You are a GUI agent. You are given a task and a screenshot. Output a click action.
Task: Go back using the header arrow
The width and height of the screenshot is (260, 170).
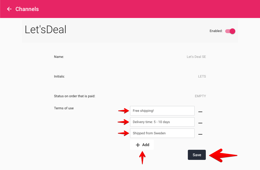(x=9, y=9)
